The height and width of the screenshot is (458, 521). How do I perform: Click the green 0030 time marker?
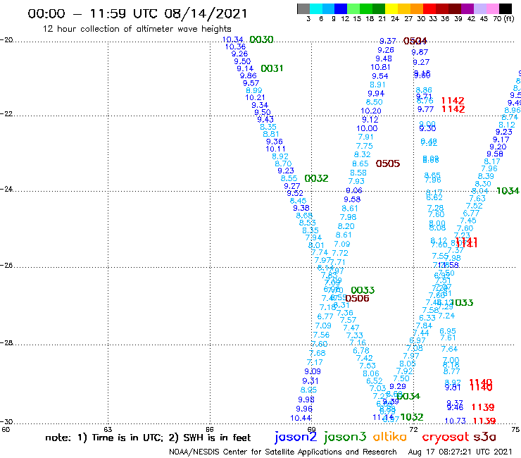tap(261, 39)
